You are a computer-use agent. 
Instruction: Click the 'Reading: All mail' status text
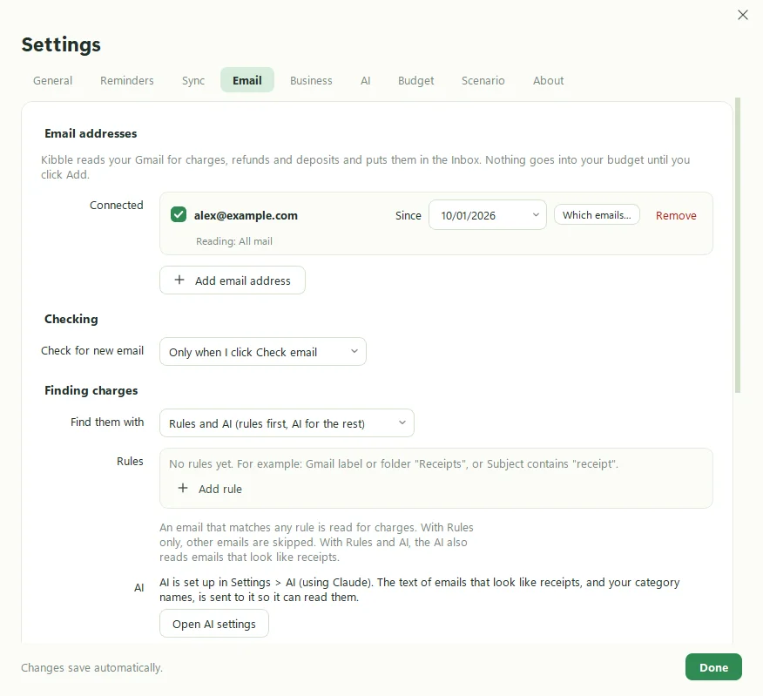click(234, 241)
